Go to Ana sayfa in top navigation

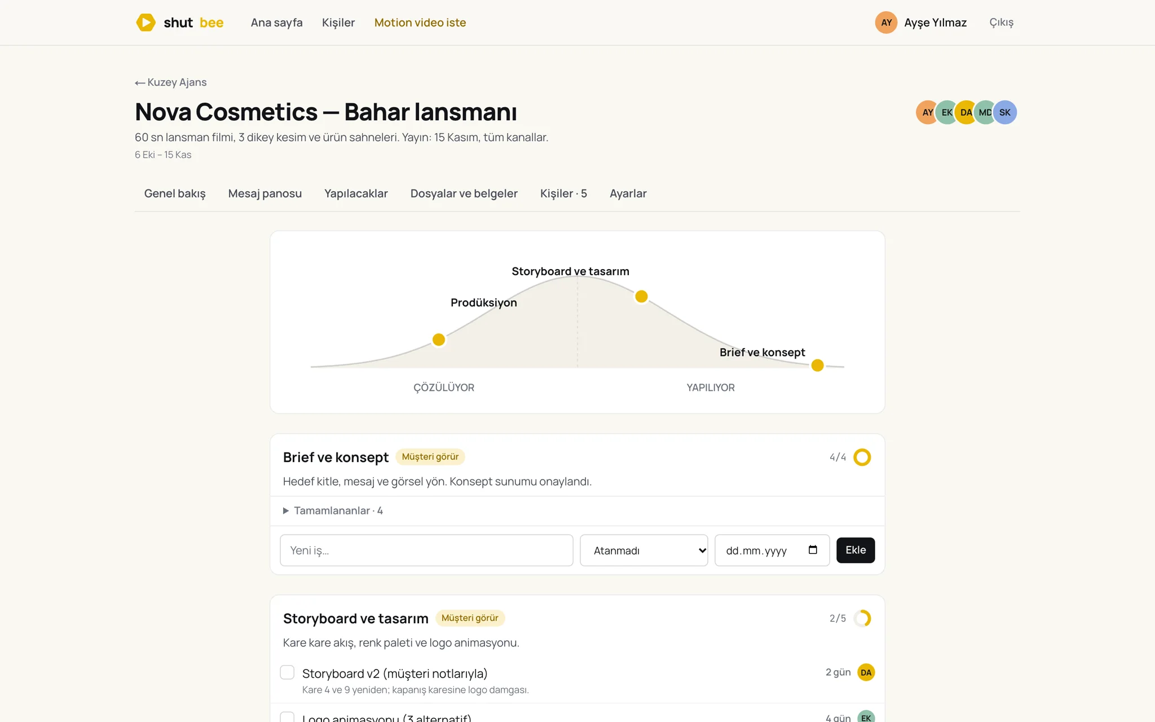pyautogui.click(x=276, y=23)
